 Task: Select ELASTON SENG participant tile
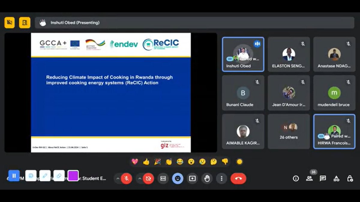[x=289, y=54]
